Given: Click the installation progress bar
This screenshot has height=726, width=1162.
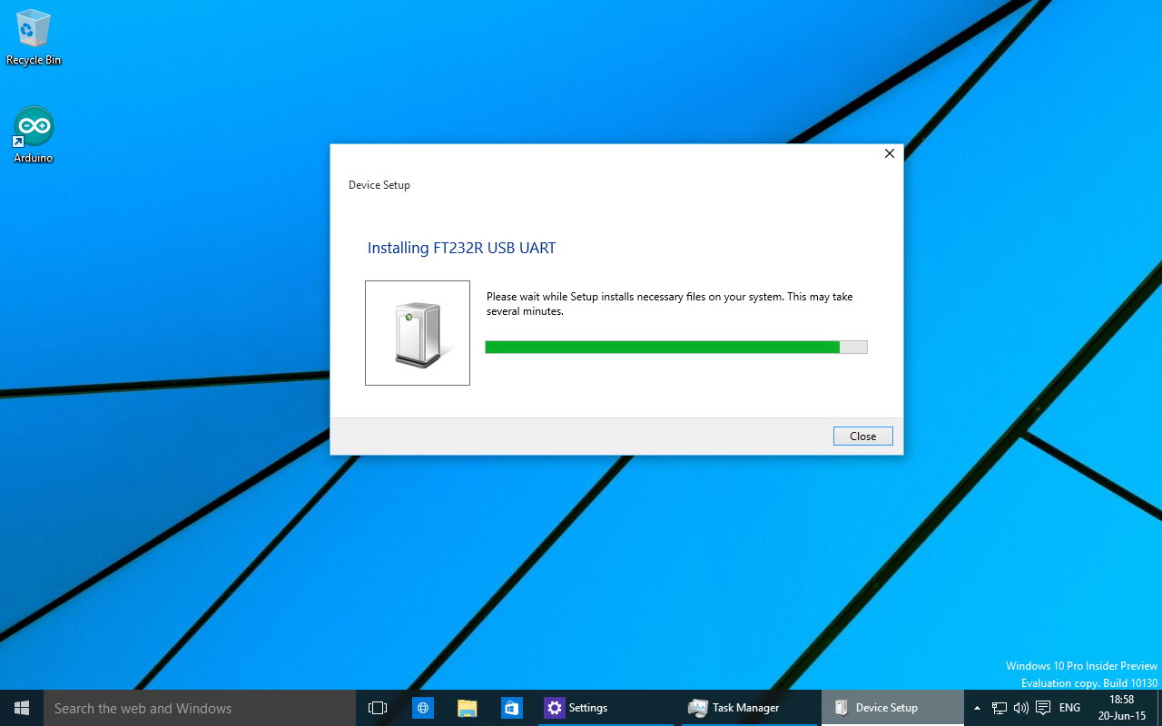Looking at the screenshot, I should point(676,347).
